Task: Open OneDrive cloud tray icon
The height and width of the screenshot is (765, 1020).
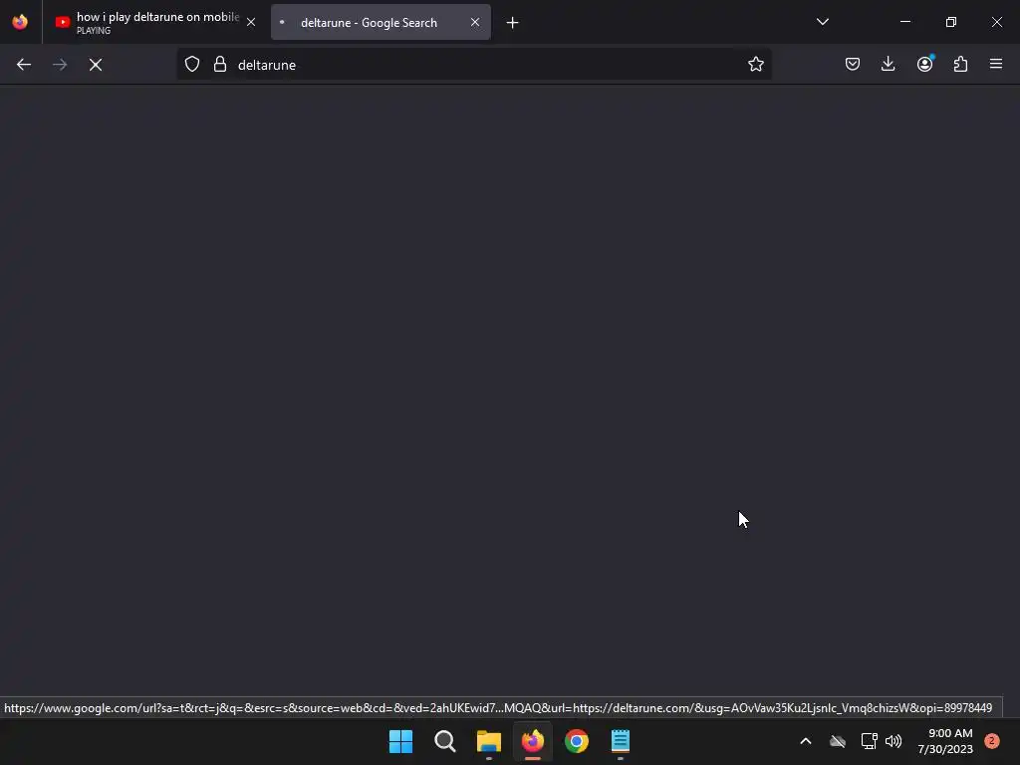Action: click(838, 741)
